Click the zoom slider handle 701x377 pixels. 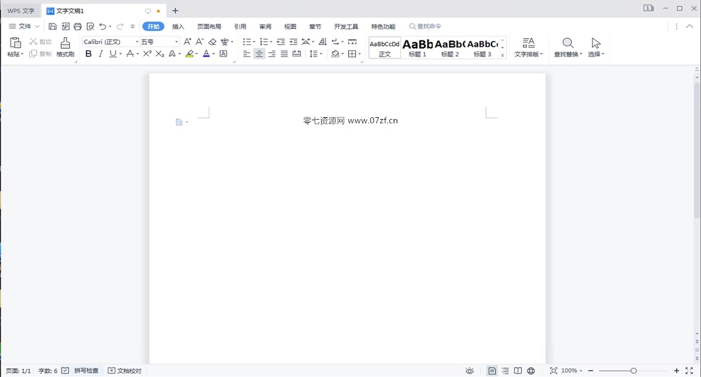coord(634,371)
